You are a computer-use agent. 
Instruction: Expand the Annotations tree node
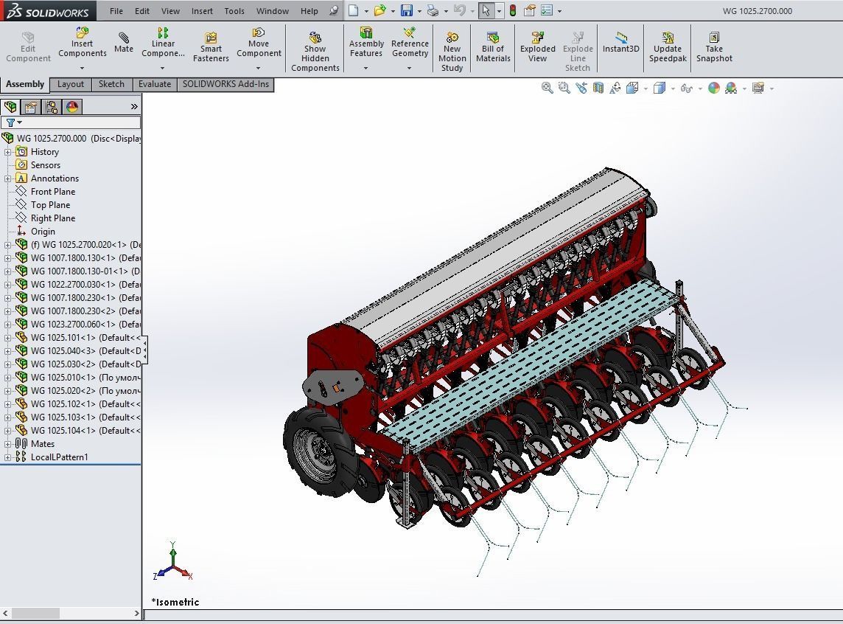pyautogui.click(x=7, y=178)
